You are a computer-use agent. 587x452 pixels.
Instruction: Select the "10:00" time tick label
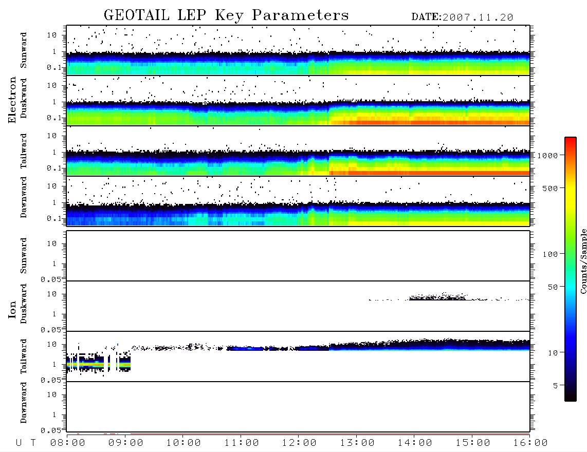pos(184,443)
